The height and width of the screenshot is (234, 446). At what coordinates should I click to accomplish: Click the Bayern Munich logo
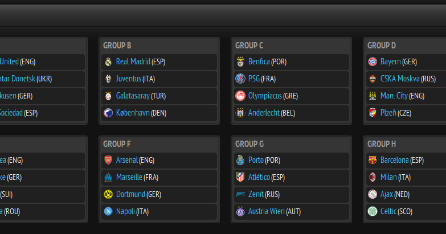pyautogui.click(x=373, y=61)
